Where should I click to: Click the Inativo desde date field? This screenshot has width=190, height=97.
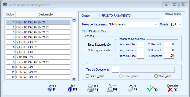pyautogui.click(x=173, y=19)
